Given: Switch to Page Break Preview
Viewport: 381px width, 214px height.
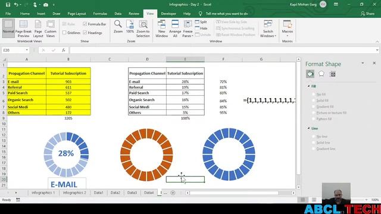Looking at the screenshot, I should 23,29.
